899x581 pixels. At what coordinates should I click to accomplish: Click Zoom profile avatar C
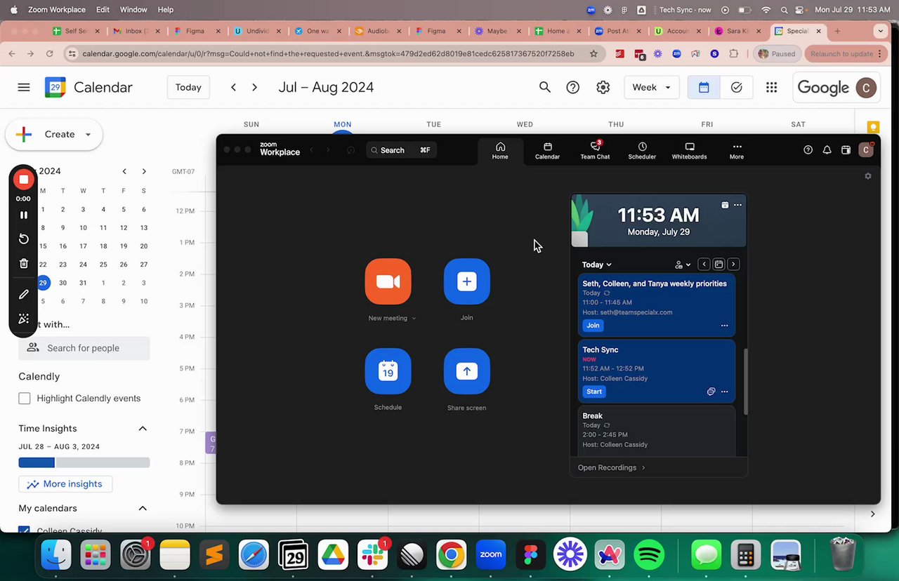[866, 150]
